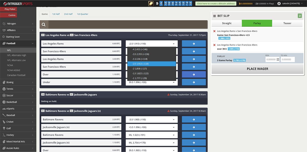Click the Bet Slip hamburger menu icon
Image resolution: width=307 pixels, height=152 pixels.
[x=214, y=16]
